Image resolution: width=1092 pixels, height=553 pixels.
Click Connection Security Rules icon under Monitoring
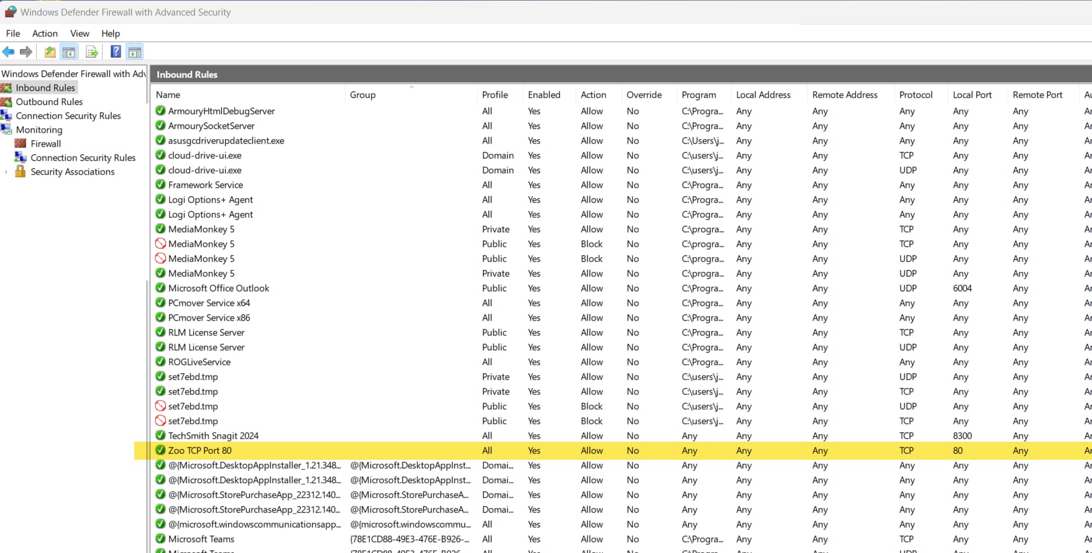[x=21, y=157]
